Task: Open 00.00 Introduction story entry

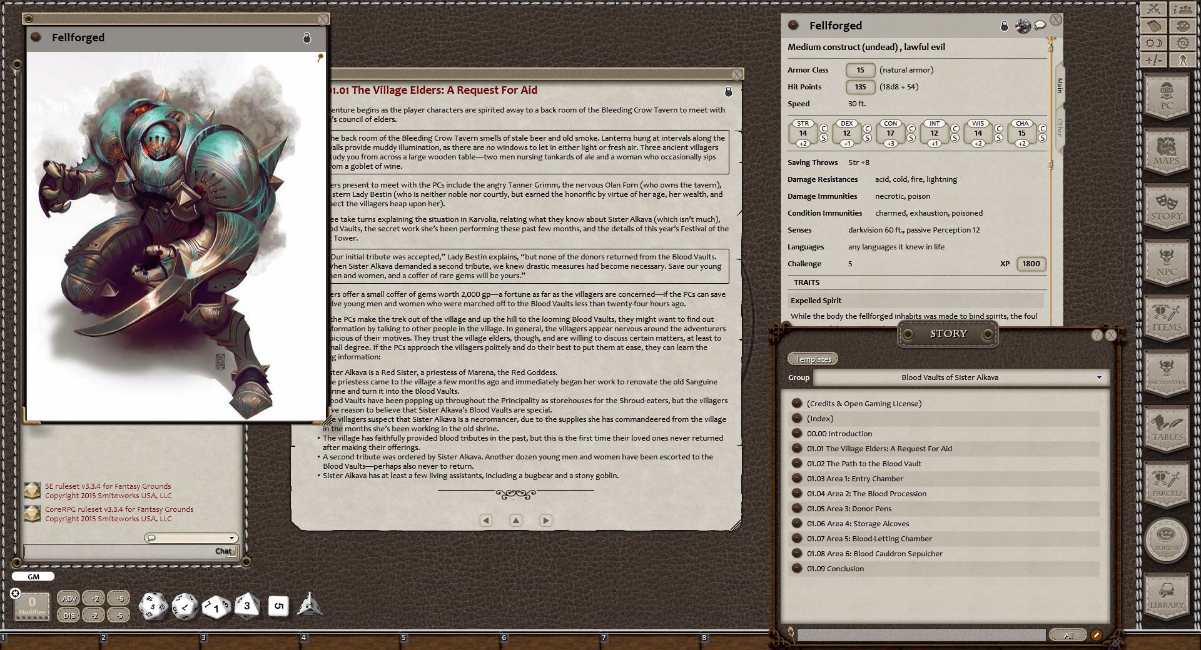Action: [839, 434]
